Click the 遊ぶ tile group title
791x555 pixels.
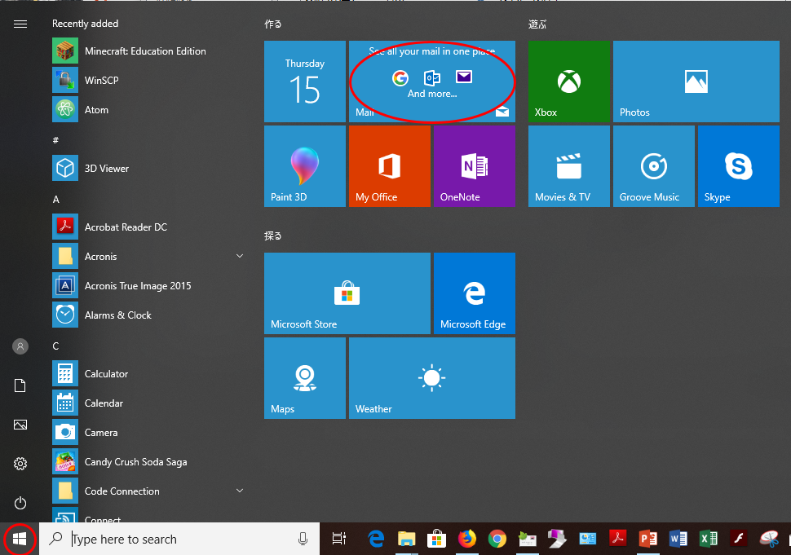click(x=537, y=24)
